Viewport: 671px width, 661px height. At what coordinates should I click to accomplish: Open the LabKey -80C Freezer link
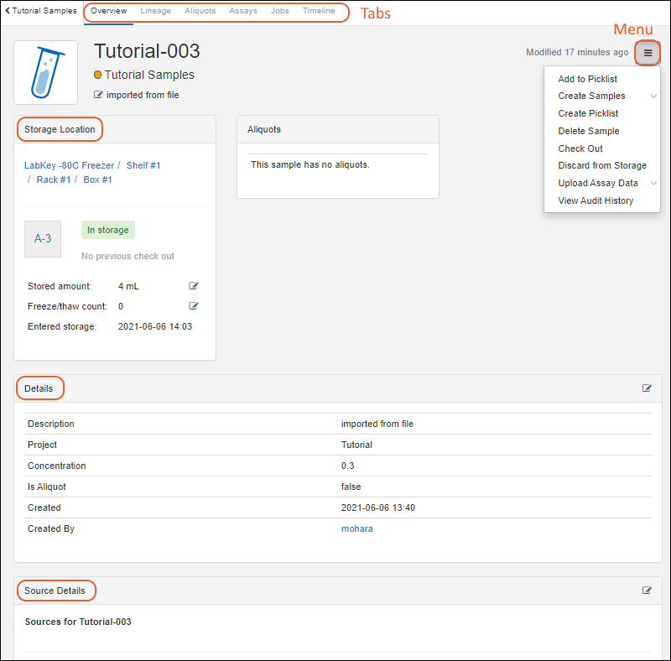coord(69,165)
